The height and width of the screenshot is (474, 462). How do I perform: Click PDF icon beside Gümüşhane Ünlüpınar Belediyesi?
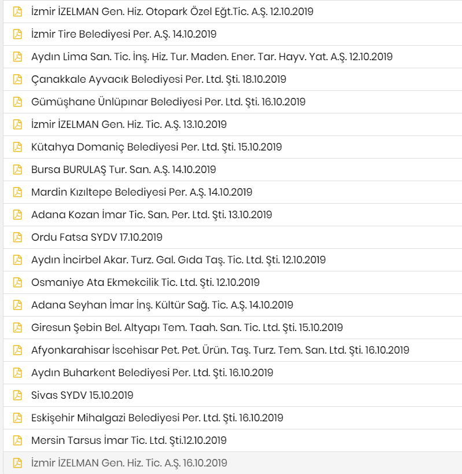click(17, 102)
